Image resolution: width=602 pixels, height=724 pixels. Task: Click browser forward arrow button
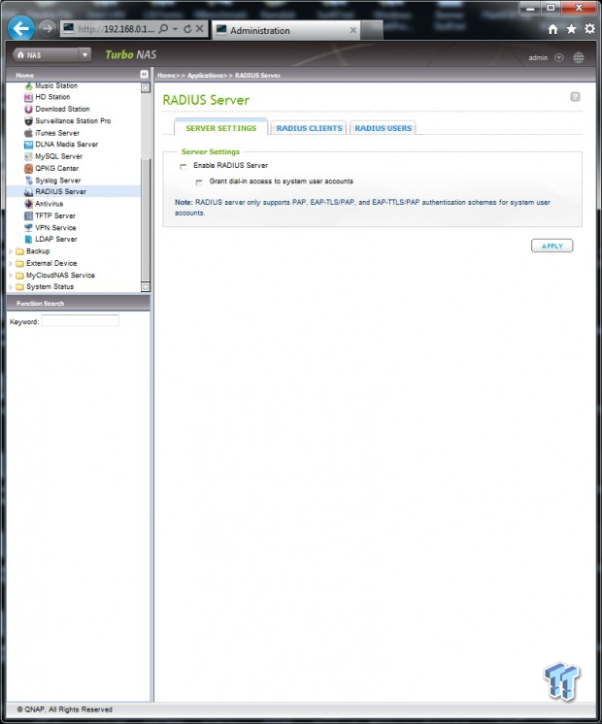click(47, 28)
